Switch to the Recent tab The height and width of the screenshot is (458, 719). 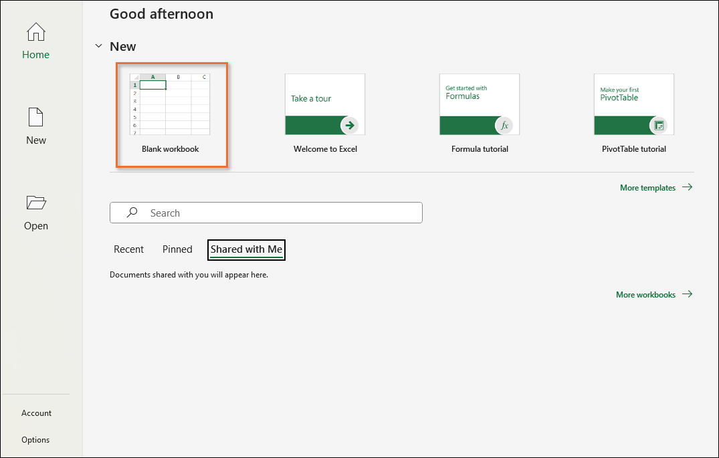[128, 249]
